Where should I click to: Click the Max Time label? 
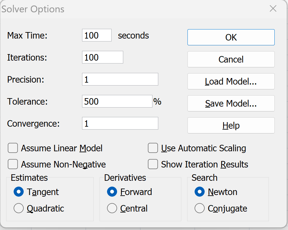27,35
